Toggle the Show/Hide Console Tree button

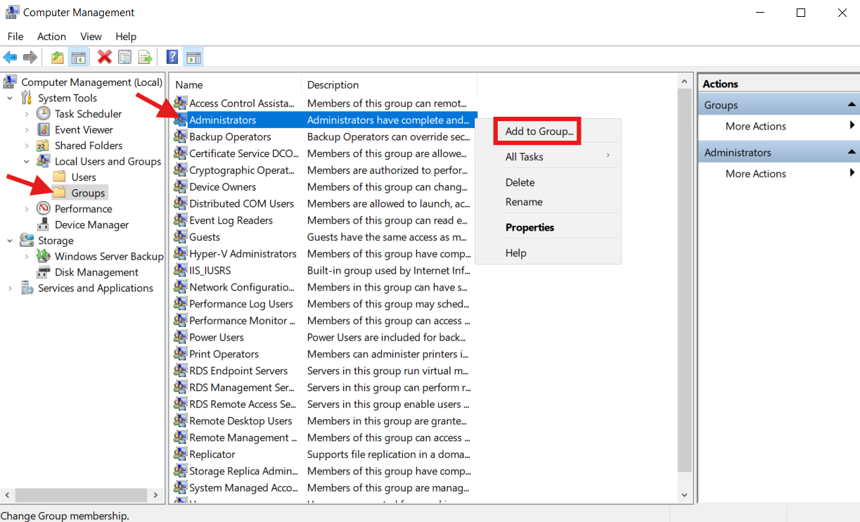click(79, 57)
